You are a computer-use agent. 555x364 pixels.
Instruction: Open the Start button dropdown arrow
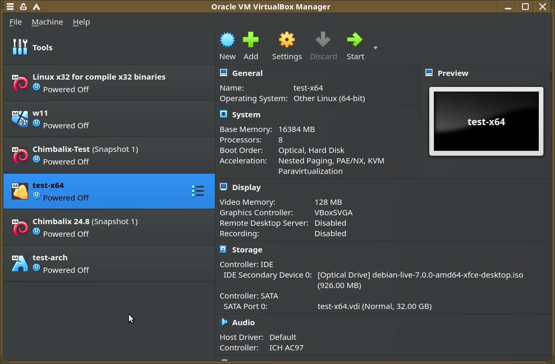(376, 48)
